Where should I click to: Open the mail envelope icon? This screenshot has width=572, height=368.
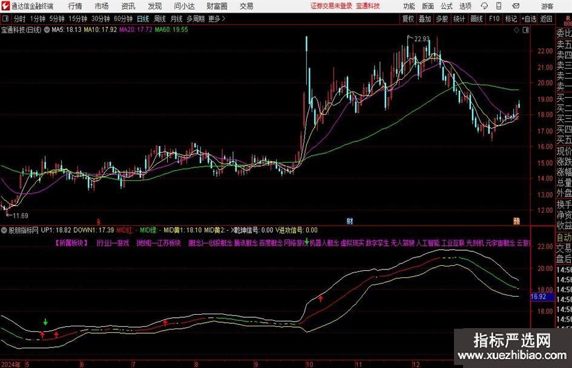[x=516, y=6]
